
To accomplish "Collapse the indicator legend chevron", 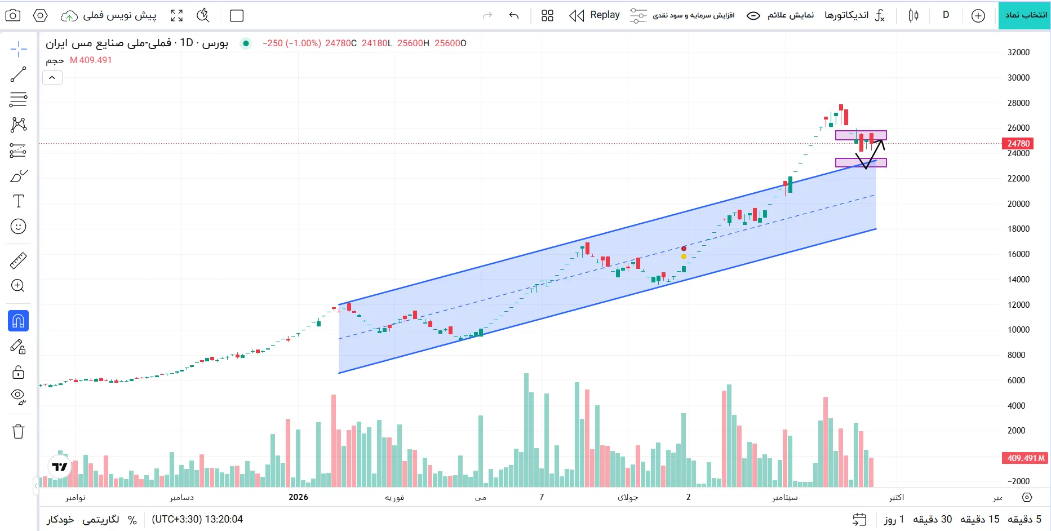I will pyautogui.click(x=52, y=78).
